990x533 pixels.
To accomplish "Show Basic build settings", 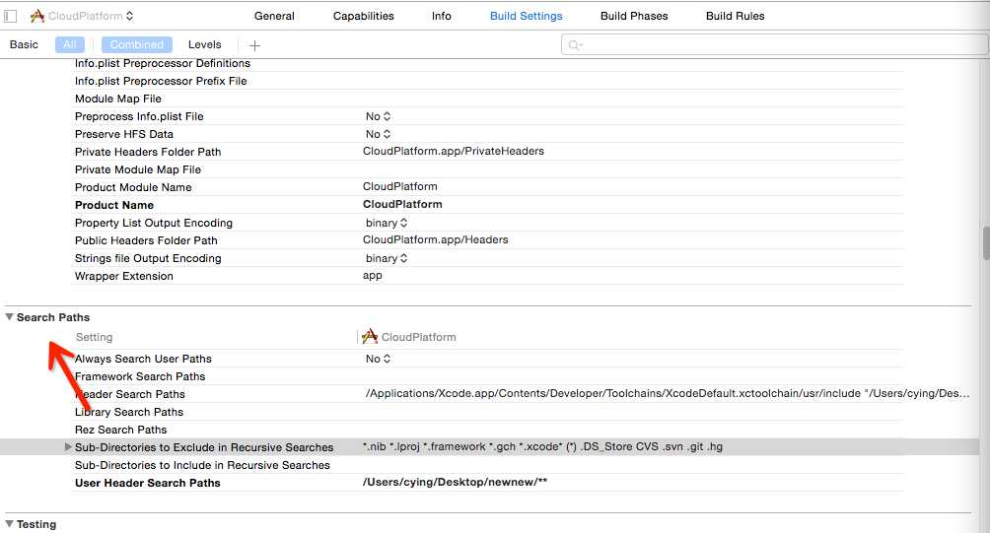I will pos(24,44).
